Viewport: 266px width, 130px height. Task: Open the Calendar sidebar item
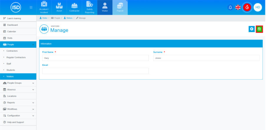[x=11, y=32]
